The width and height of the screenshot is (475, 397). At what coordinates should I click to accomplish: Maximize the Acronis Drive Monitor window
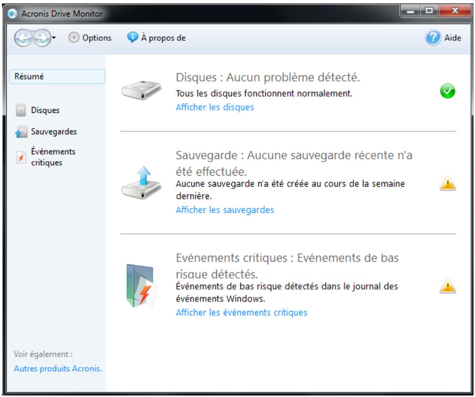click(429, 11)
